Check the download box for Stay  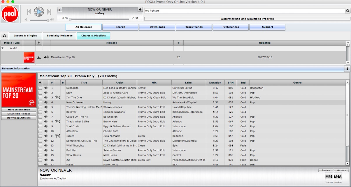[x=40, y=93]
